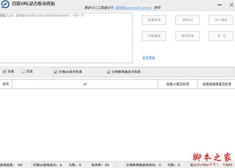Click the 百度新闻源是否收录 column header

coord(216,84)
